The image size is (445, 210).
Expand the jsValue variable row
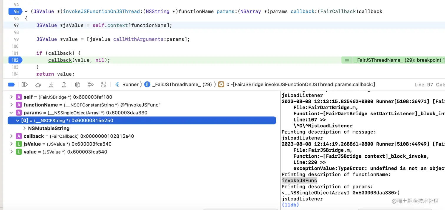(11, 144)
